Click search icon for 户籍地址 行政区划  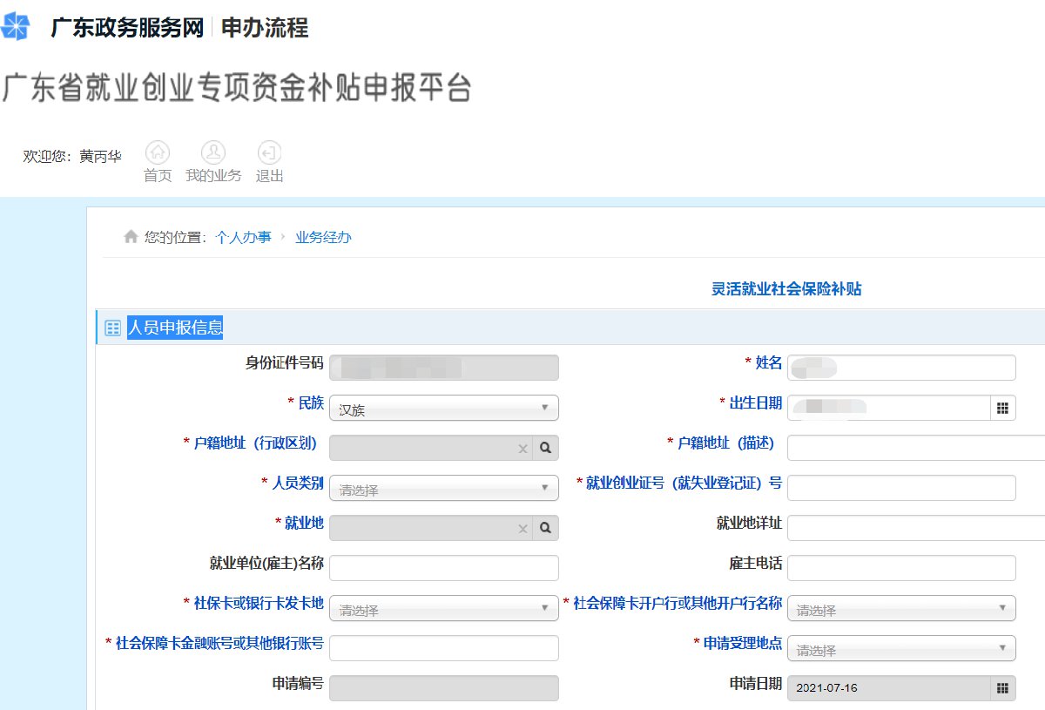pos(545,448)
